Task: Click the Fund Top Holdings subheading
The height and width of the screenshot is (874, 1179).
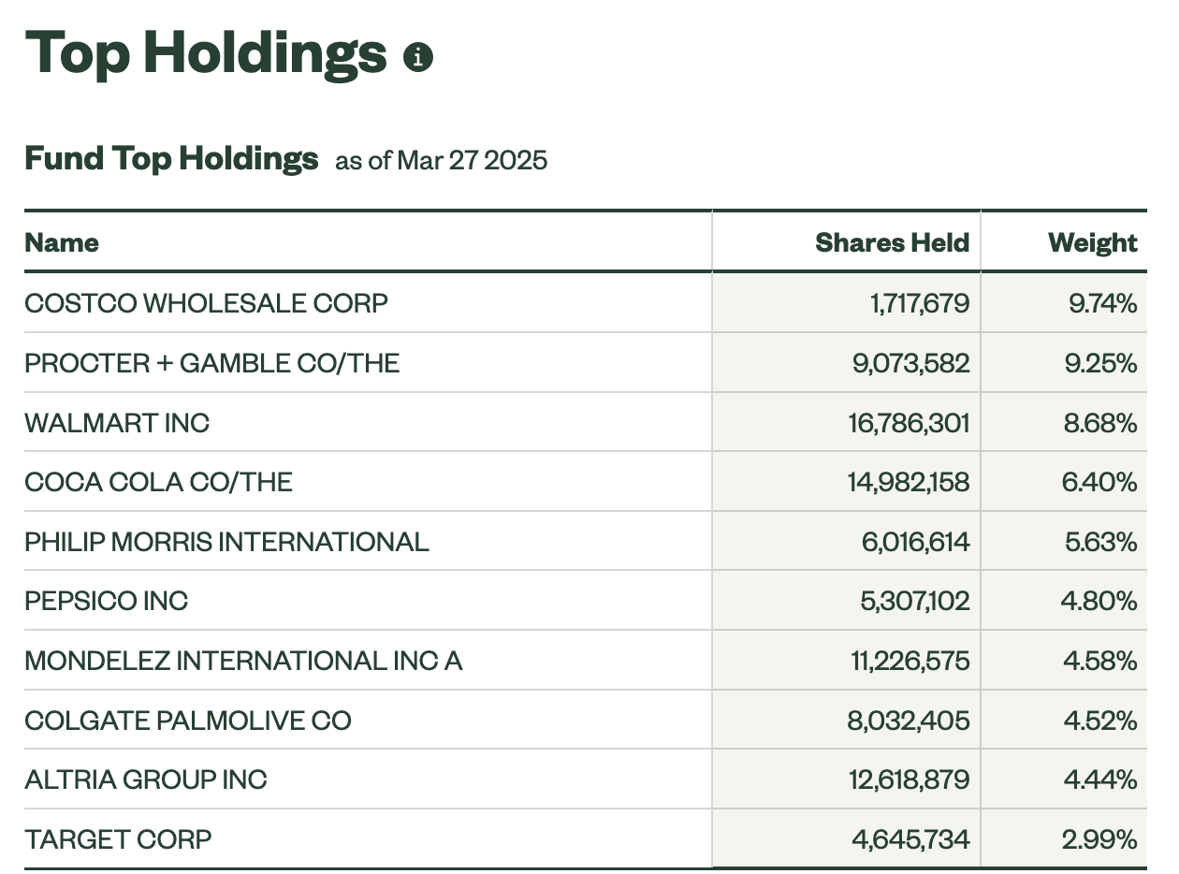Action: (171, 158)
